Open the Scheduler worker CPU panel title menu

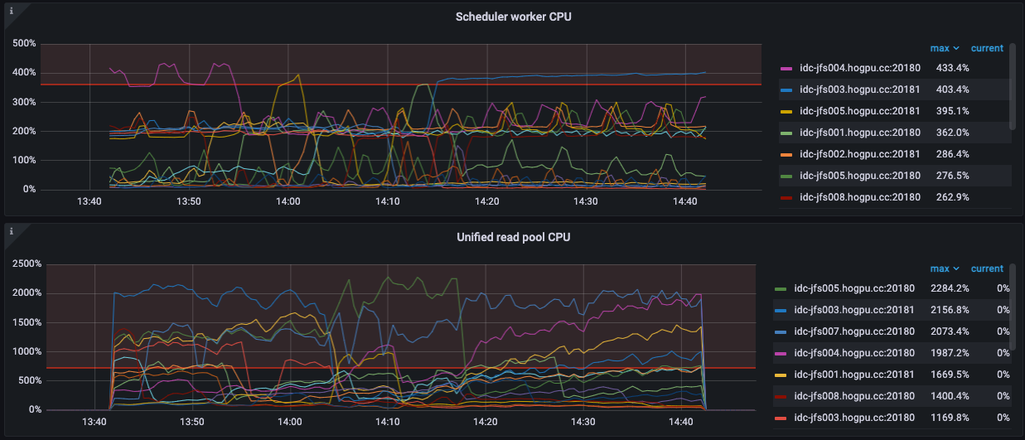[512, 17]
